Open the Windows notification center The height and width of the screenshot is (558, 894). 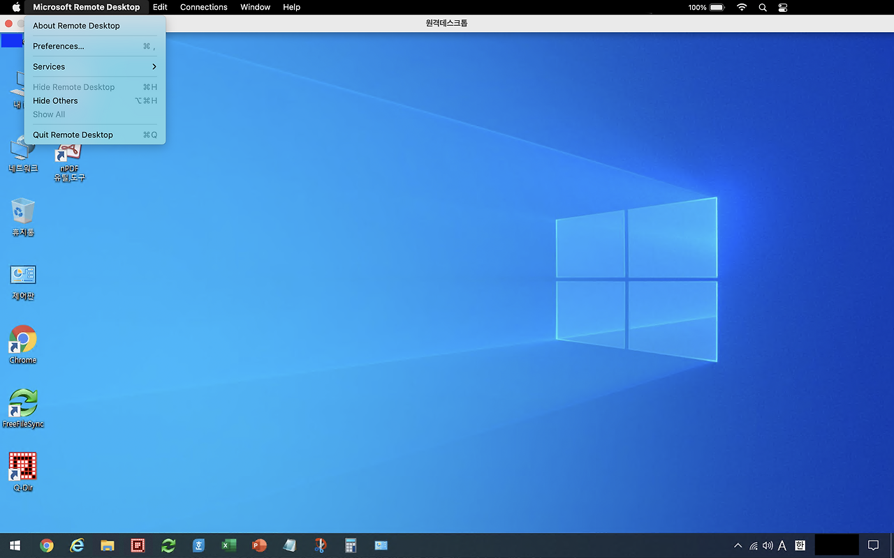pyautogui.click(x=873, y=545)
